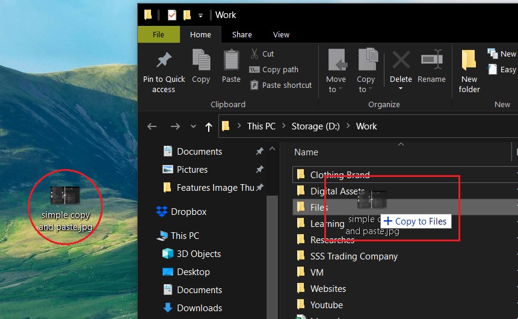Screen dimensions: 518x319
Task: Click the Pin to Quick access icon
Action: click(164, 61)
